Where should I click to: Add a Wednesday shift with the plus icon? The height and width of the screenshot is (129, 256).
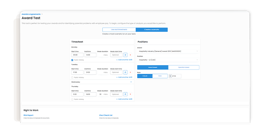pyautogui.click(x=131, y=82)
